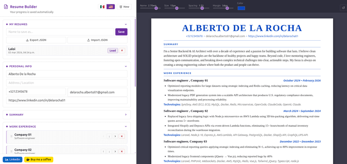Collapse the Work Experience section chevron
The height and width of the screenshot is (164, 347).
[x=126, y=127]
